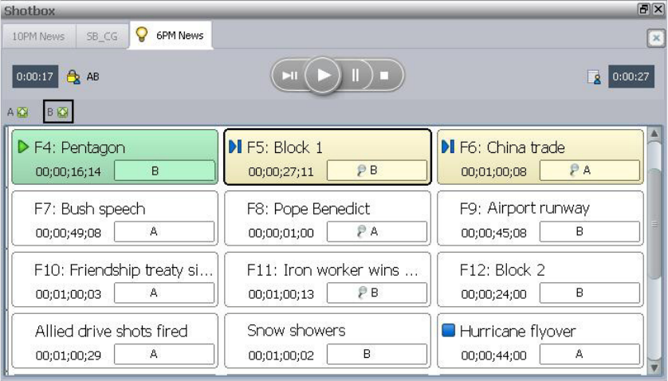Image resolution: width=668 pixels, height=381 pixels.
Task: Click the lightbulb icon on 6PM News tab
Action: point(141,34)
